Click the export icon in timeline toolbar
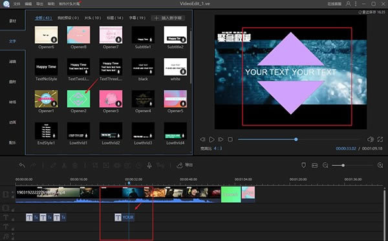 pos(180,165)
